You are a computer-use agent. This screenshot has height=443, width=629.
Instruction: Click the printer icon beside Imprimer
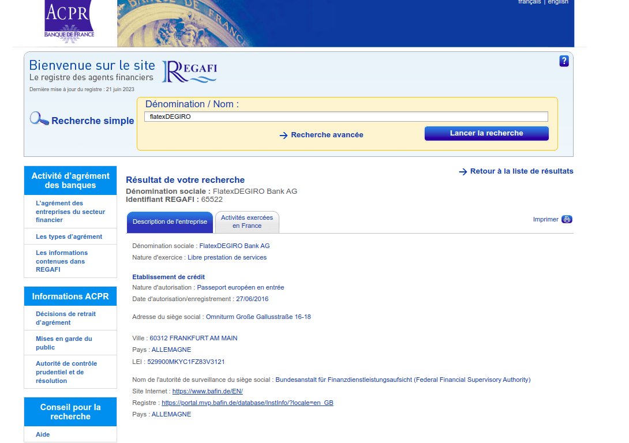point(567,219)
